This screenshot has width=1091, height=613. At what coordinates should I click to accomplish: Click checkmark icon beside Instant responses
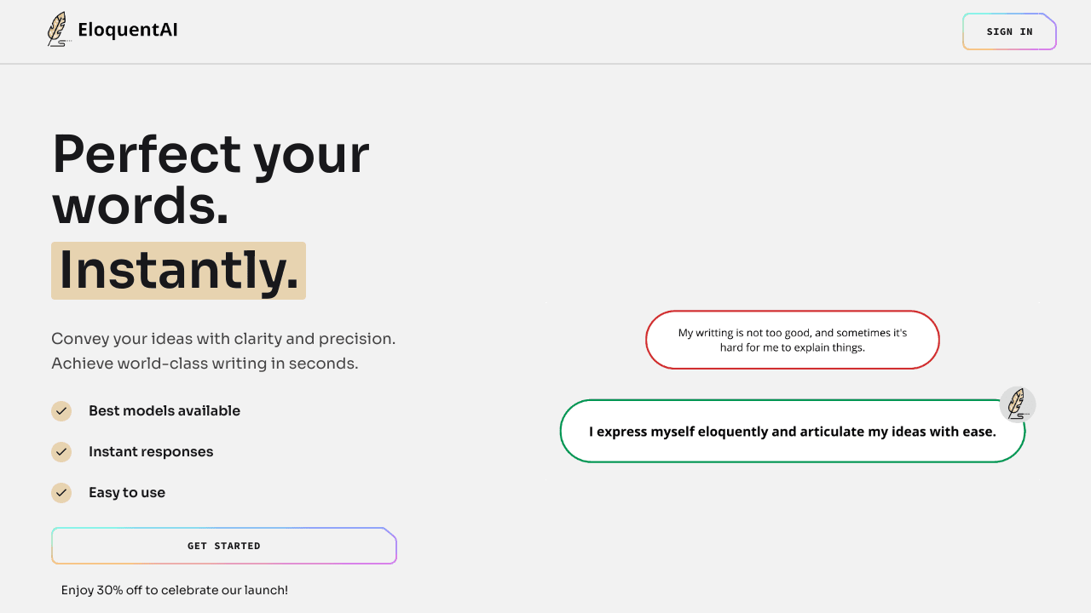click(x=61, y=452)
